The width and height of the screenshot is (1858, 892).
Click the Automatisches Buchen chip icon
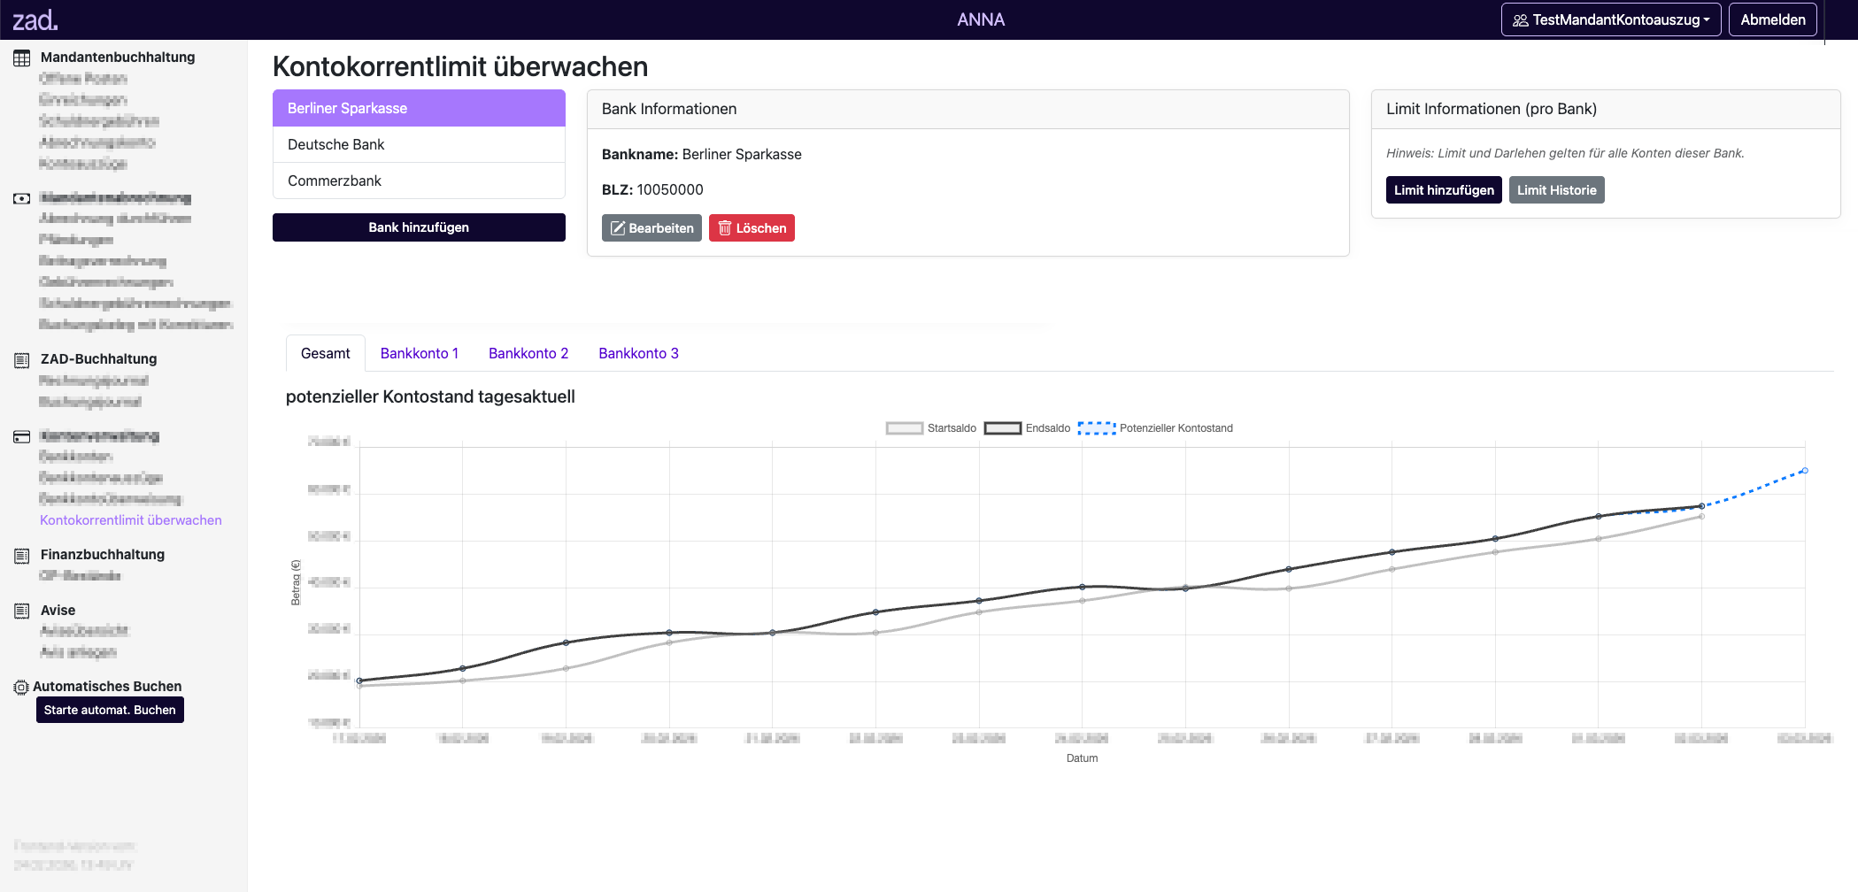21,688
